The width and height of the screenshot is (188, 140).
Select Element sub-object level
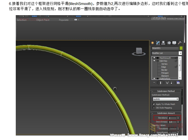[x=165, y=76]
